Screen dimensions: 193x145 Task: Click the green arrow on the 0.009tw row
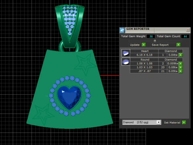181,64
